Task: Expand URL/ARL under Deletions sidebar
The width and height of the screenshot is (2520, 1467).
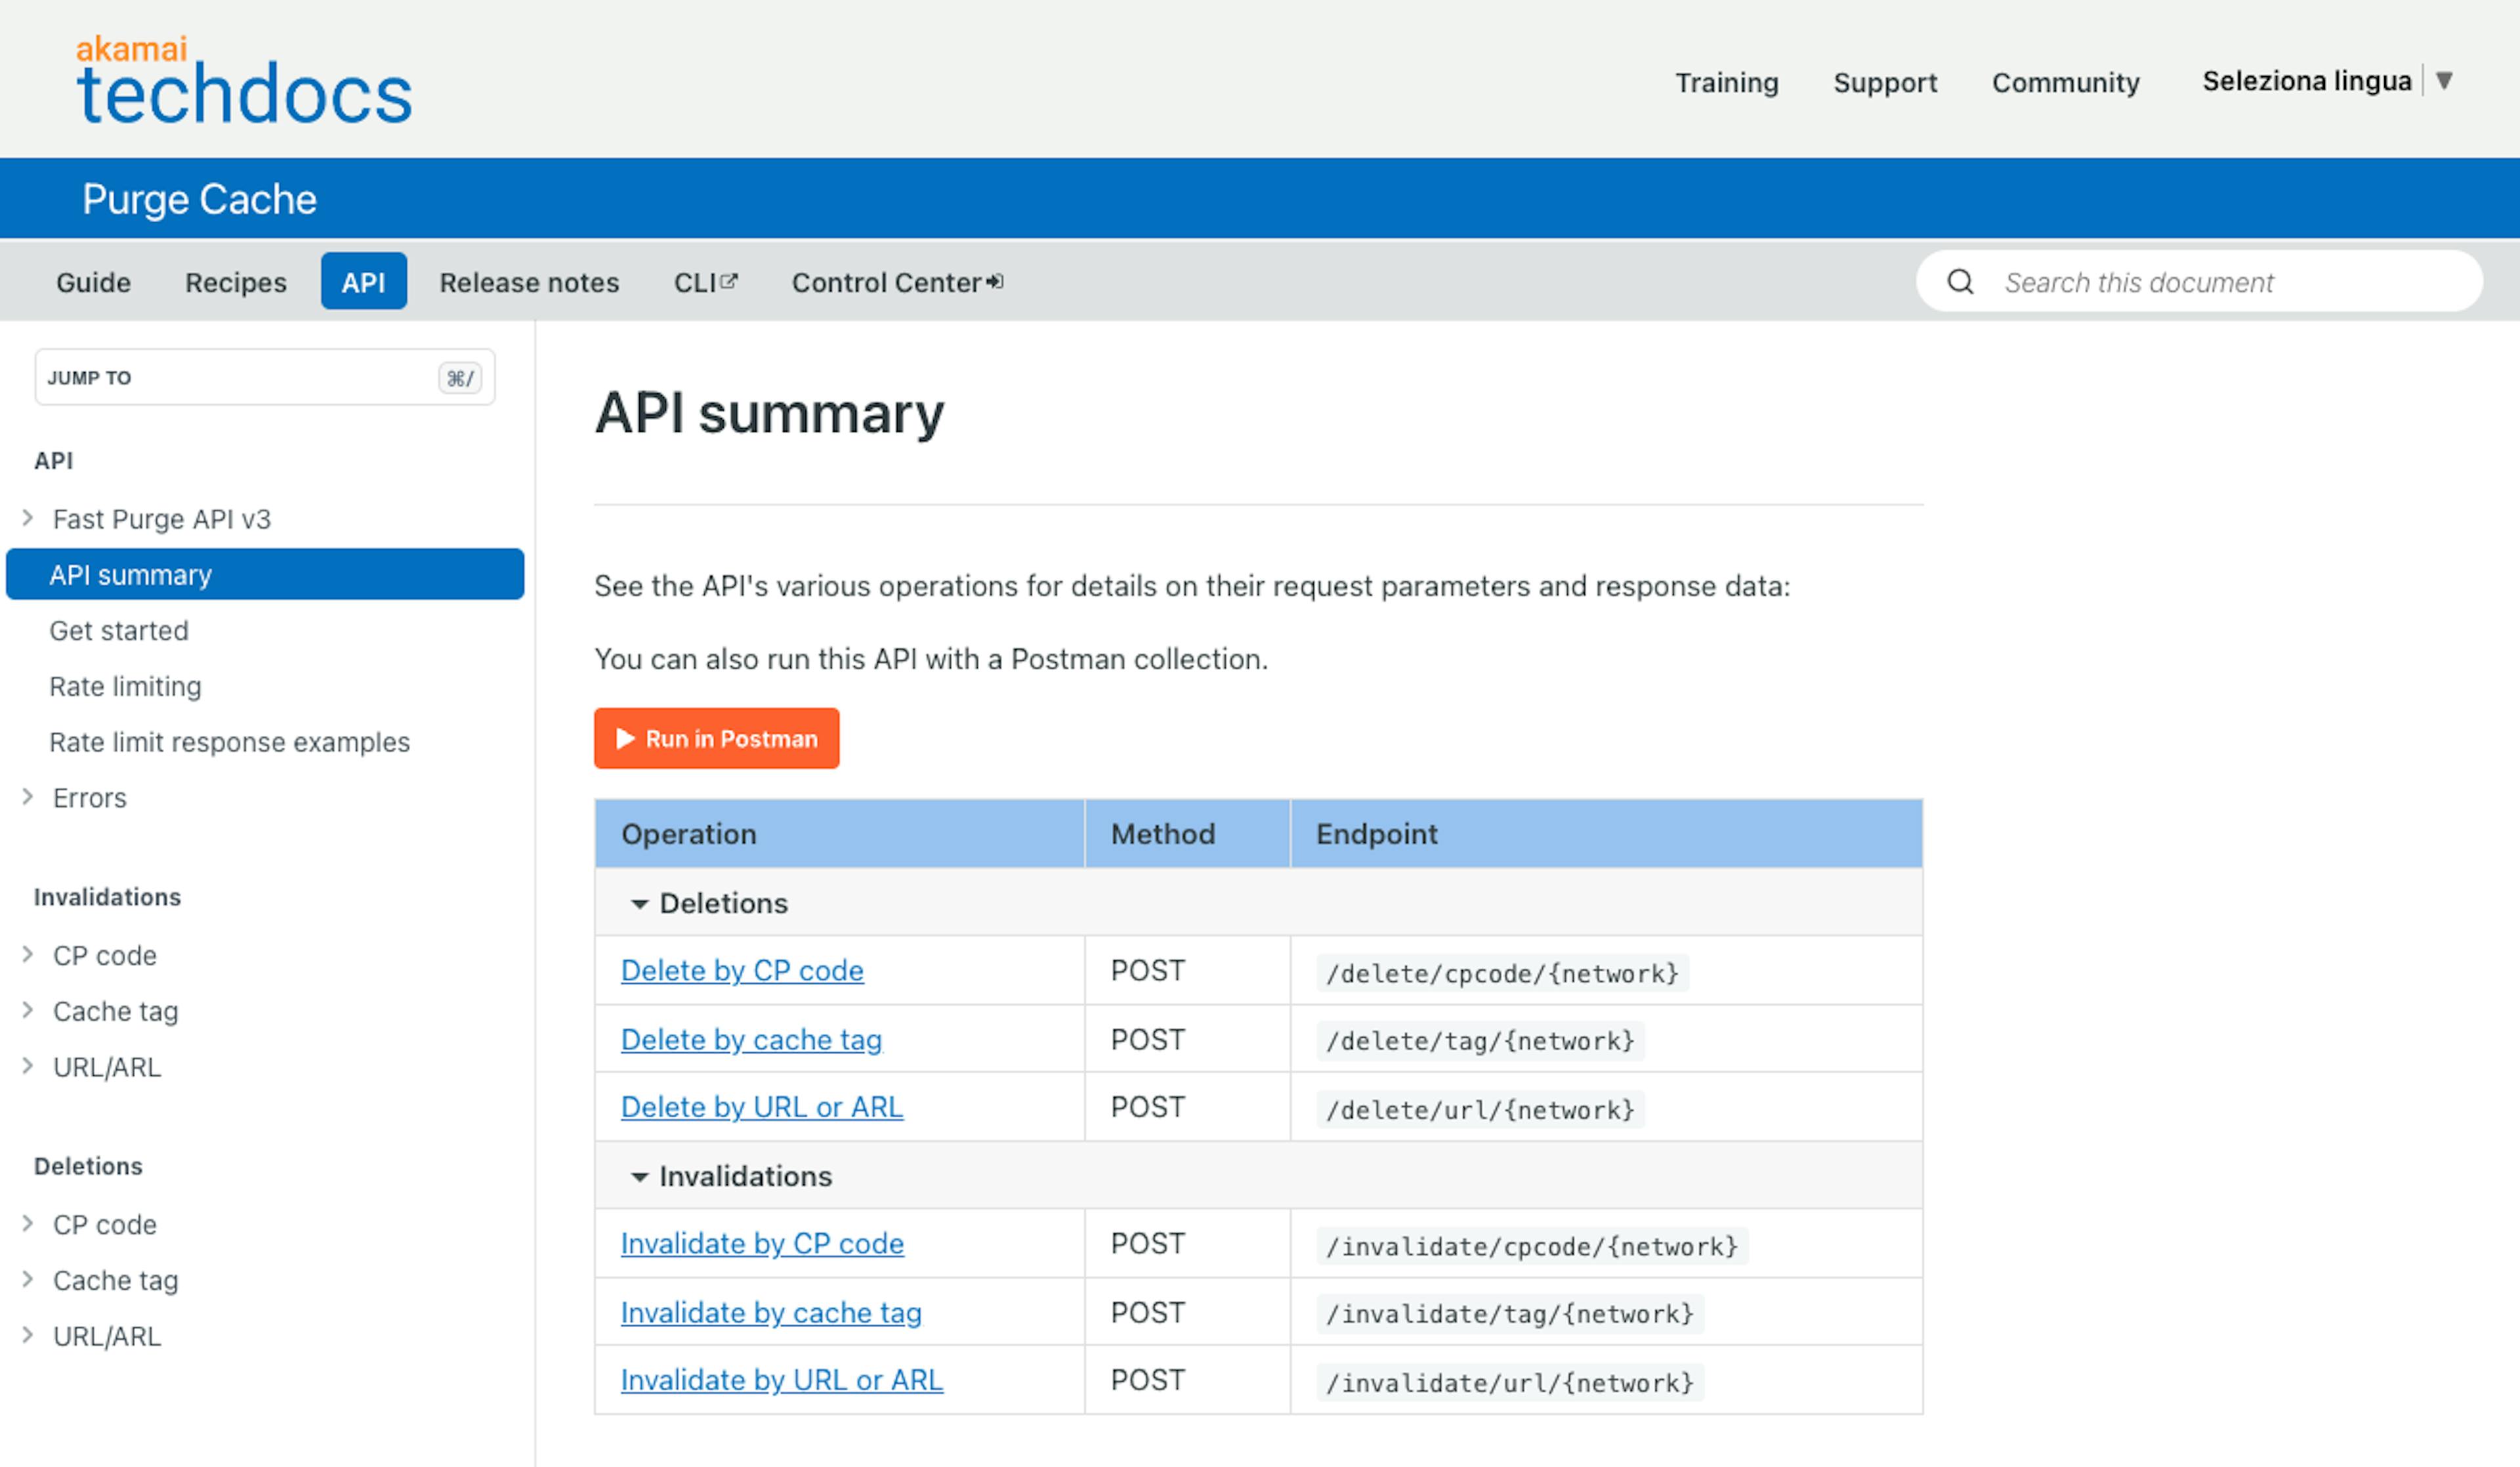Action: click(x=28, y=1336)
